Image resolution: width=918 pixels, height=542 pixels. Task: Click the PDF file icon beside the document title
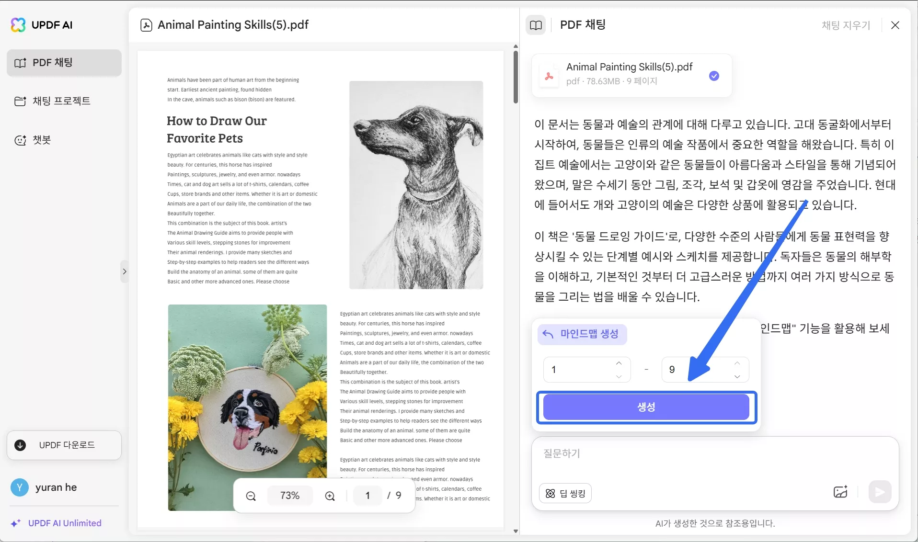tap(146, 25)
